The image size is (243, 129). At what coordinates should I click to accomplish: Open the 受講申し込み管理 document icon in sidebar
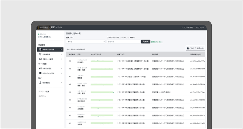pyautogui.click(x=40, y=49)
